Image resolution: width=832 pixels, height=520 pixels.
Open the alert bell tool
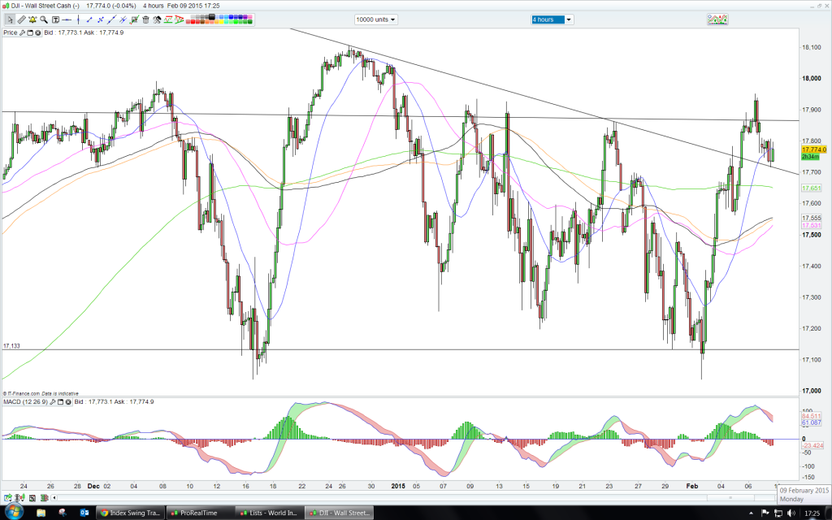coord(32,19)
